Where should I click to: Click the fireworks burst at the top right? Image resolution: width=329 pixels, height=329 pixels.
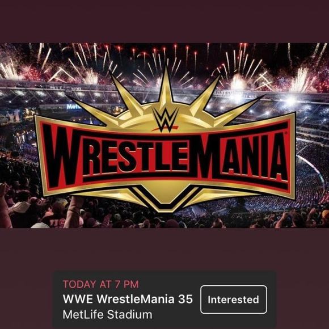302,78
